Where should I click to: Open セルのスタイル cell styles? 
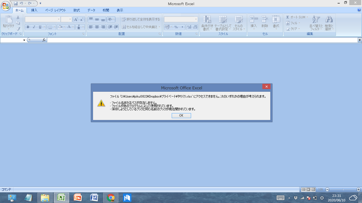238,23
